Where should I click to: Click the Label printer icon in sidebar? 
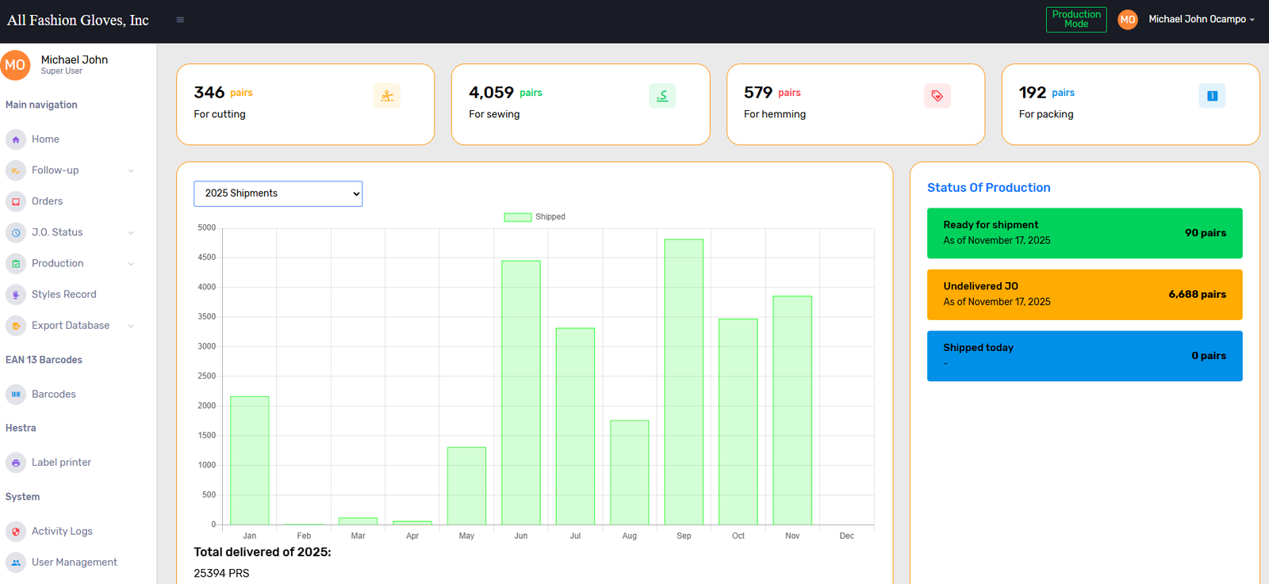pyautogui.click(x=16, y=463)
